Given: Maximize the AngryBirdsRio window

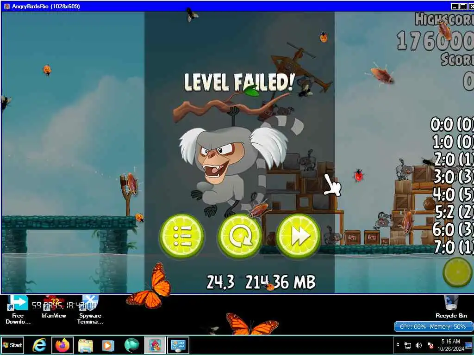Looking at the screenshot, I should (x=462, y=6).
